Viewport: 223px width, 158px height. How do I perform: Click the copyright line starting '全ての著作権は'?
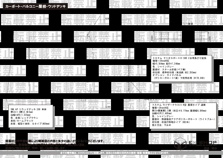tap(115, 153)
